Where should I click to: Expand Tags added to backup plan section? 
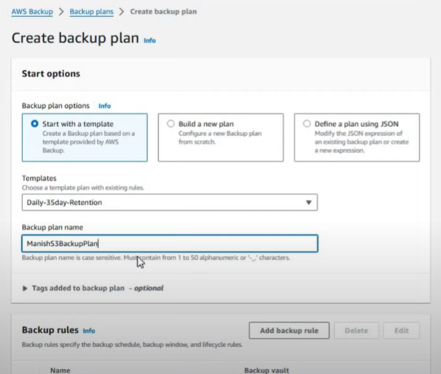point(93,288)
